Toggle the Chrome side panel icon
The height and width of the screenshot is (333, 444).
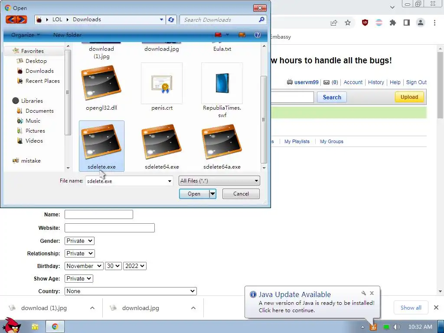[x=407, y=23]
